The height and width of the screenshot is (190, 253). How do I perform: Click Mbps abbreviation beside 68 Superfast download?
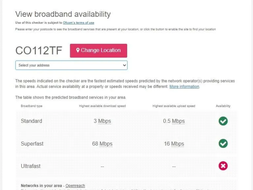click(x=106, y=144)
